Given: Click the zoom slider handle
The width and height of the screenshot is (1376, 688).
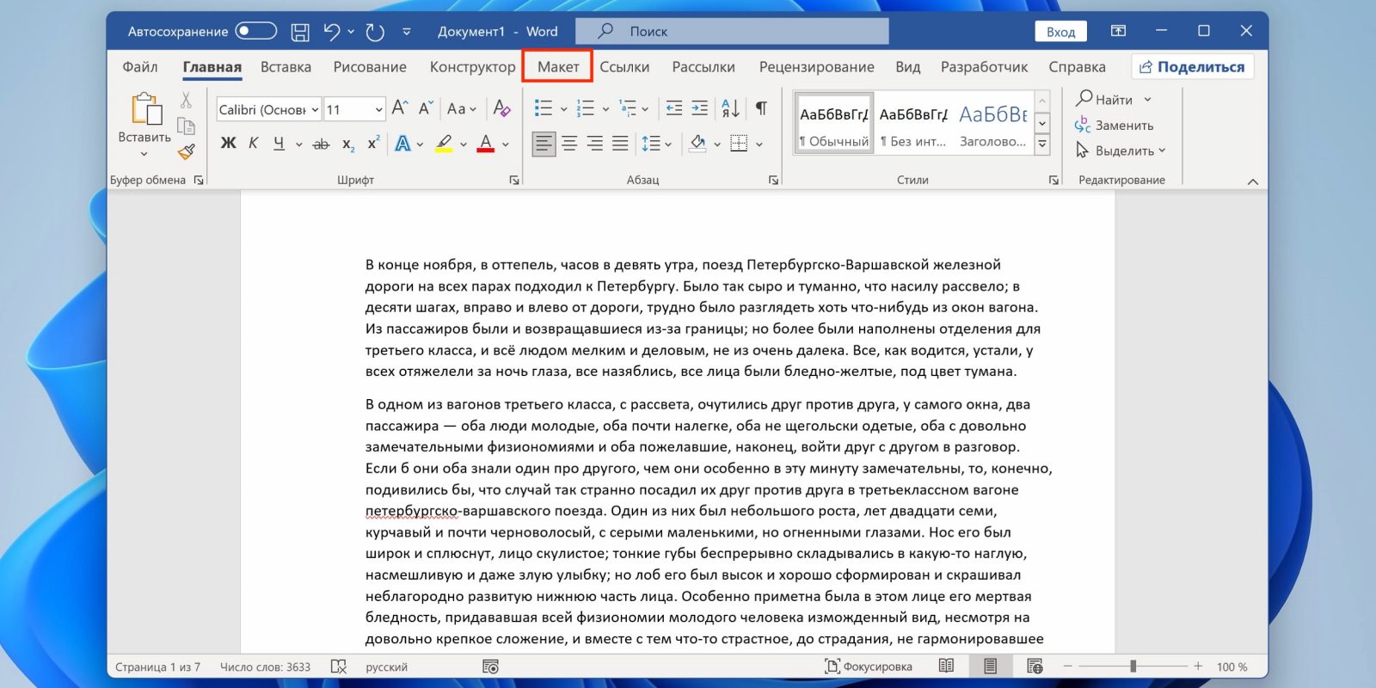Looking at the screenshot, I should [1133, 666].
